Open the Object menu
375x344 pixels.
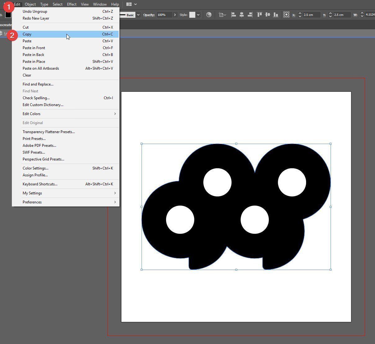30,4
